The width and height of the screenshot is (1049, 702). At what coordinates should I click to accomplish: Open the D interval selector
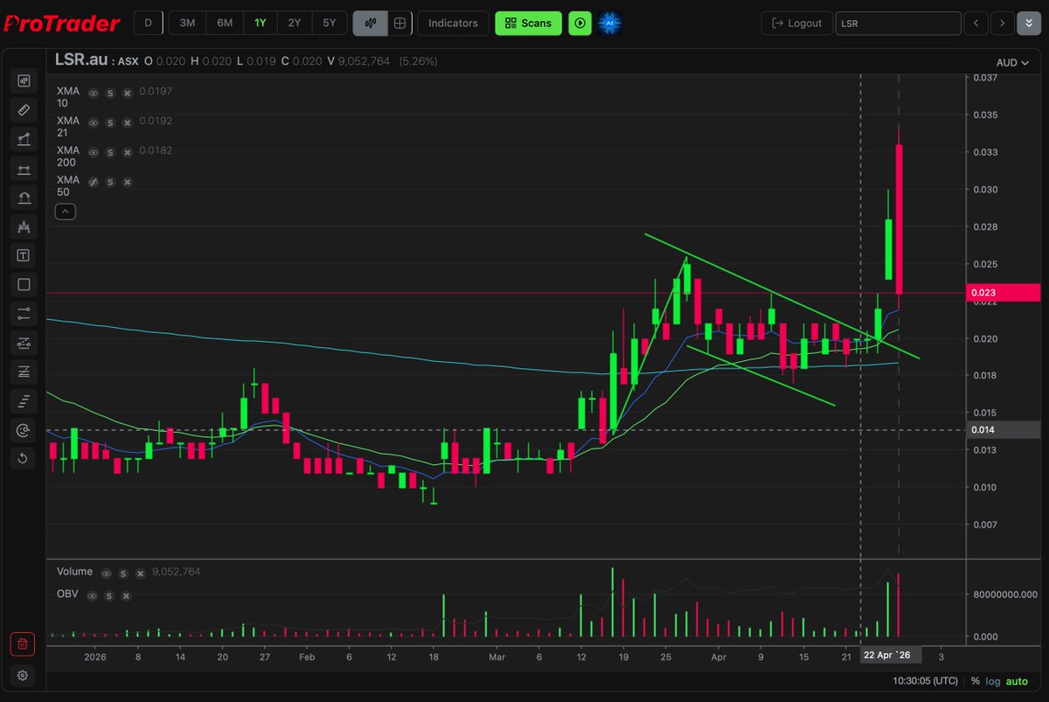tap(148, 23)
